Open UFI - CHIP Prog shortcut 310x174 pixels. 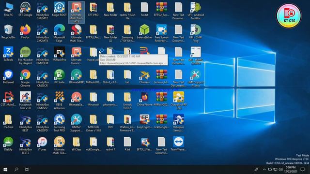196,33
